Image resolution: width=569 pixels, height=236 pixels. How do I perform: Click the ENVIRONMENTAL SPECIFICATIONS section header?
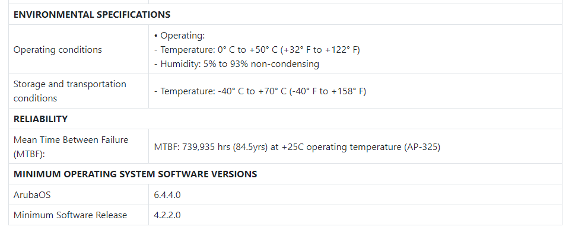tap(92, 14)
